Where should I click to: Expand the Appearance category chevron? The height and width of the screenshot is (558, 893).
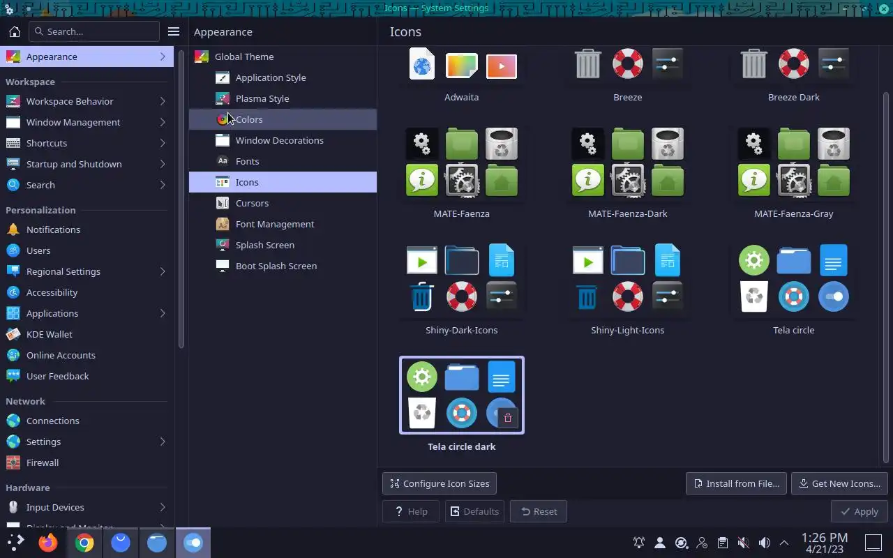point(163,56)
